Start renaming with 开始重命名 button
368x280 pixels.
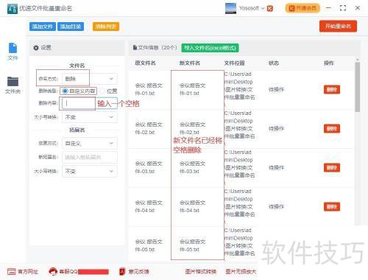point(338,26)
